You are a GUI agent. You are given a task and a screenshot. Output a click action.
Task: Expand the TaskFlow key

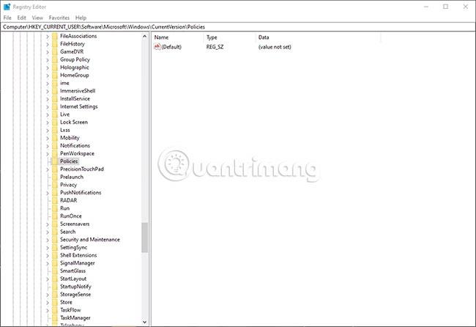[48, 310]
